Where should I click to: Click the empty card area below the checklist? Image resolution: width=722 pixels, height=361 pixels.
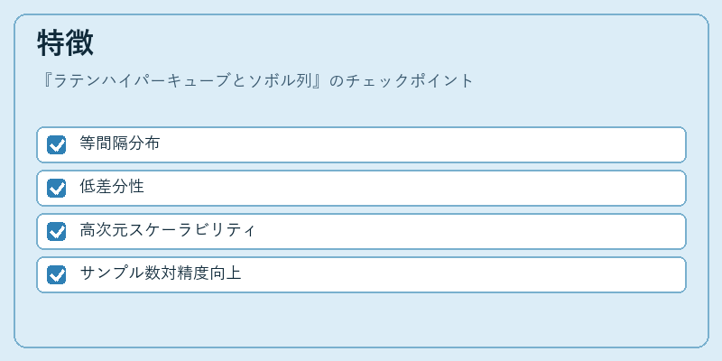(361, 319)
